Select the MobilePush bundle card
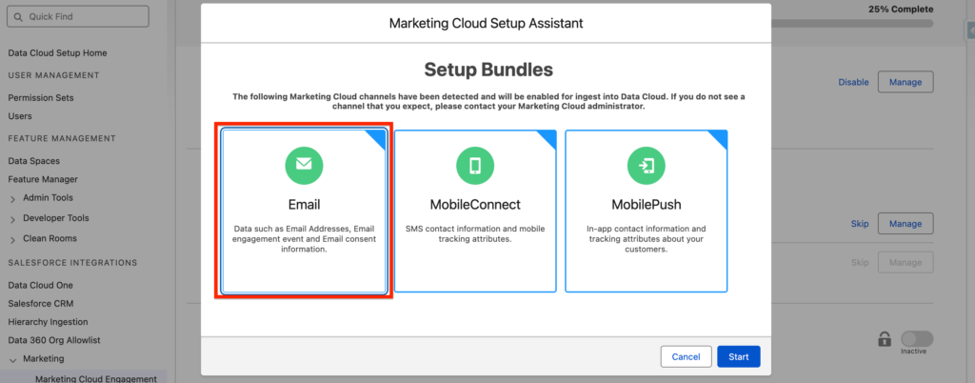This screenshot has height=383, width=975. (x=647, y=211)
